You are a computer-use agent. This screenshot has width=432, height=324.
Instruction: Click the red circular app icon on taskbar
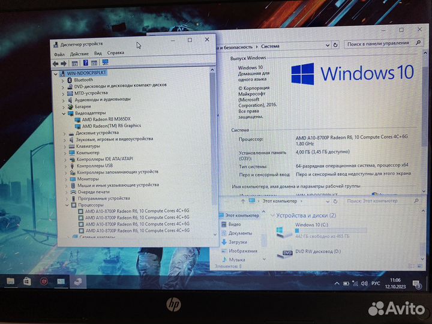[44, 281]
